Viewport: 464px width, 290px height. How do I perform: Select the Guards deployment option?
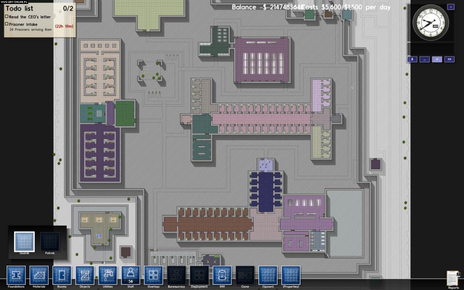(x=24, y=242)
